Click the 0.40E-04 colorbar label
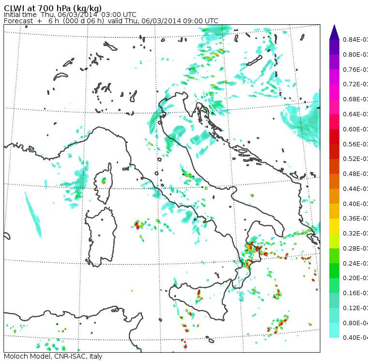Viewport: 368px width, 363px height. click(355, 338)
